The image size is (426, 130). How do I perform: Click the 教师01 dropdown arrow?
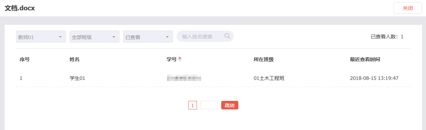pos(60,37)
